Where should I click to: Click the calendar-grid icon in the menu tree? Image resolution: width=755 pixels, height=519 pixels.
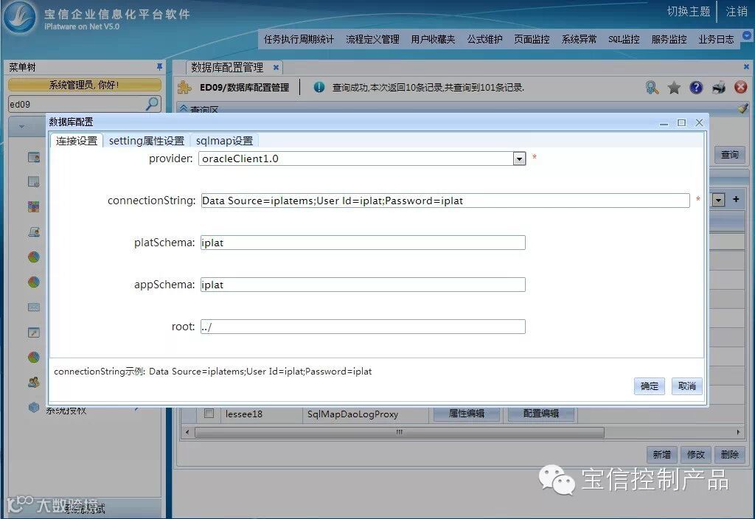click(x=34, y=181)
